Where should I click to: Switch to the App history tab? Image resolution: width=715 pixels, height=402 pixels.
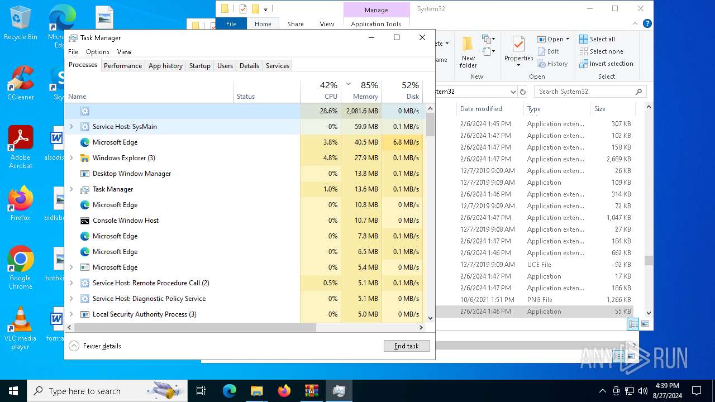tap(165, 65)
